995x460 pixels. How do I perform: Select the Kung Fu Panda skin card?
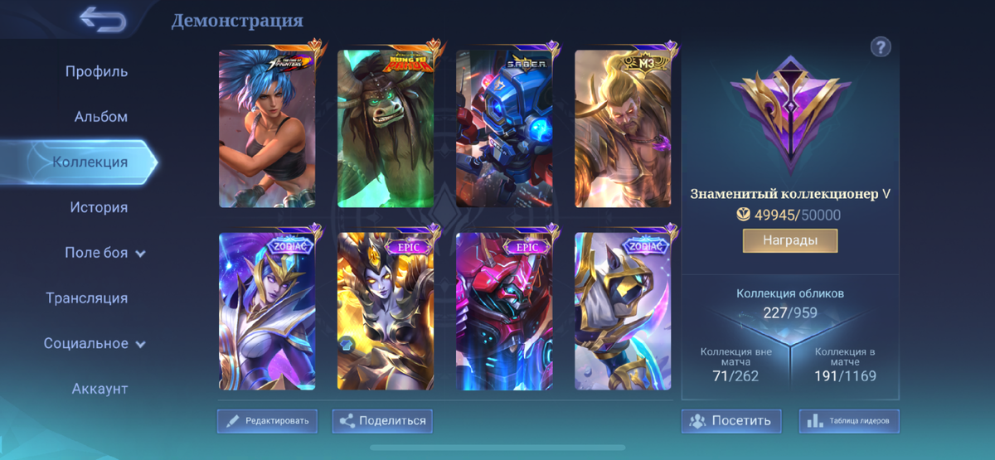click(x=386, y=128)
